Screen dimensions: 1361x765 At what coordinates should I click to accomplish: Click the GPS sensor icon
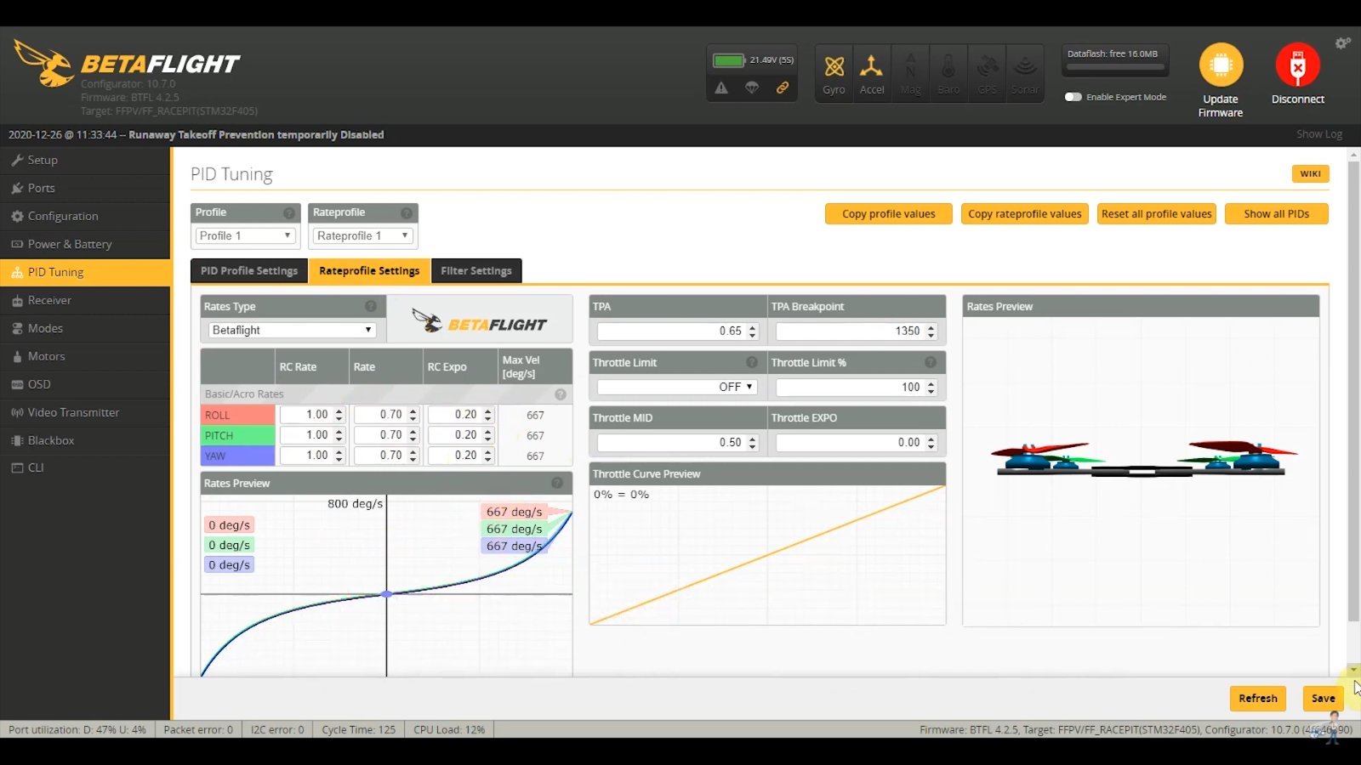pyautogui.click(x=987, y=73)
